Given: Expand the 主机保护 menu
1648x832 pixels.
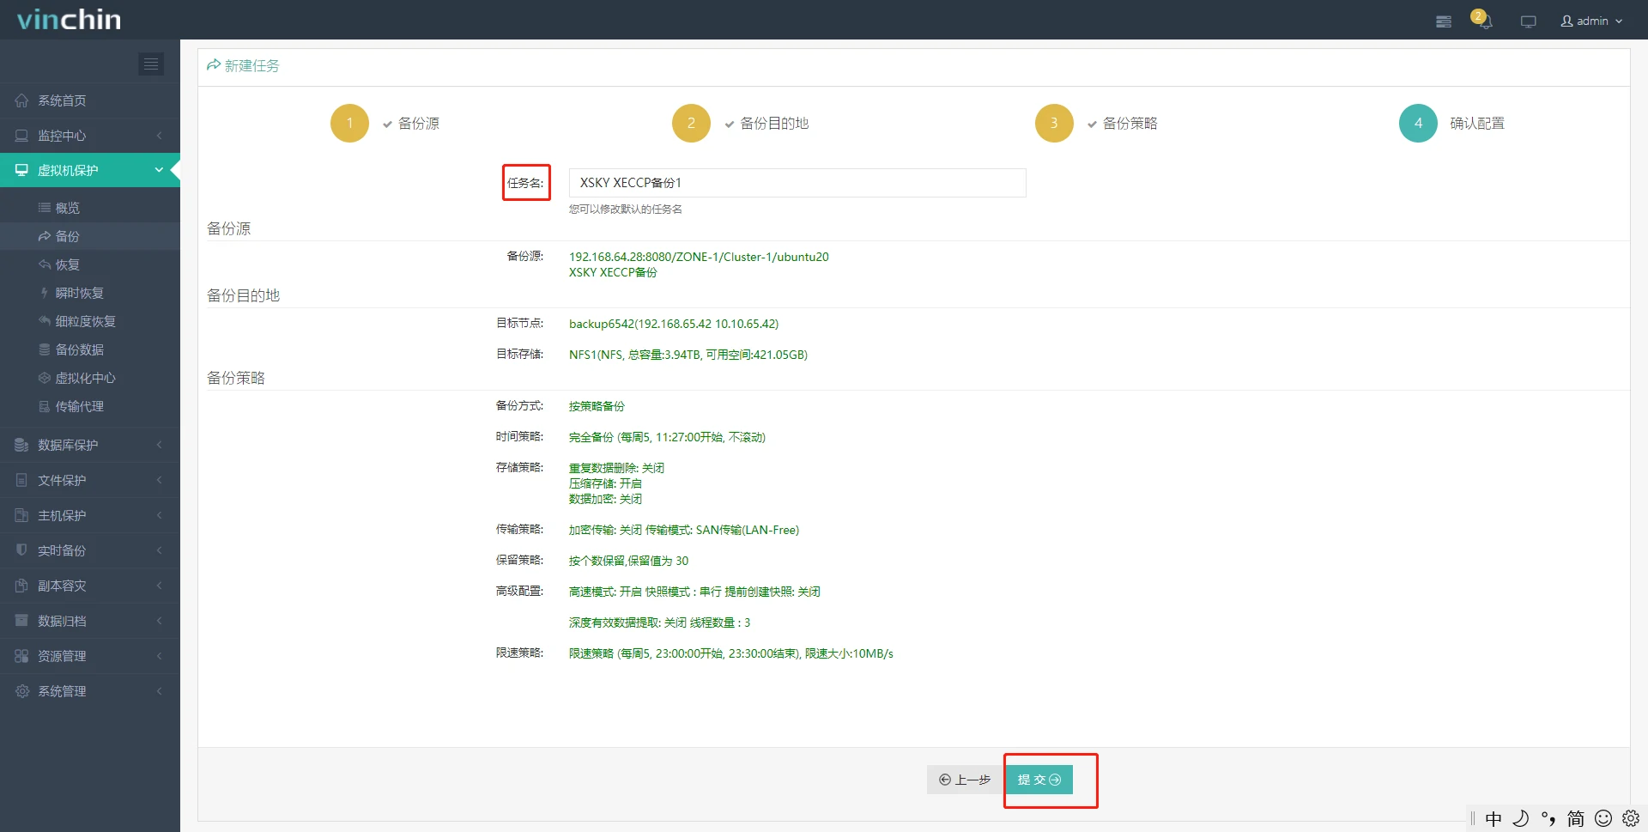Looking at the screenshot, I should click(x=90, y=515).
